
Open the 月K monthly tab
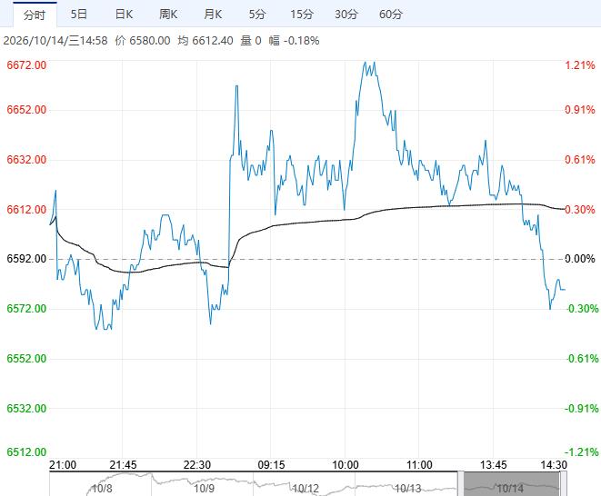pyautogui.click(x=213, y=15)
